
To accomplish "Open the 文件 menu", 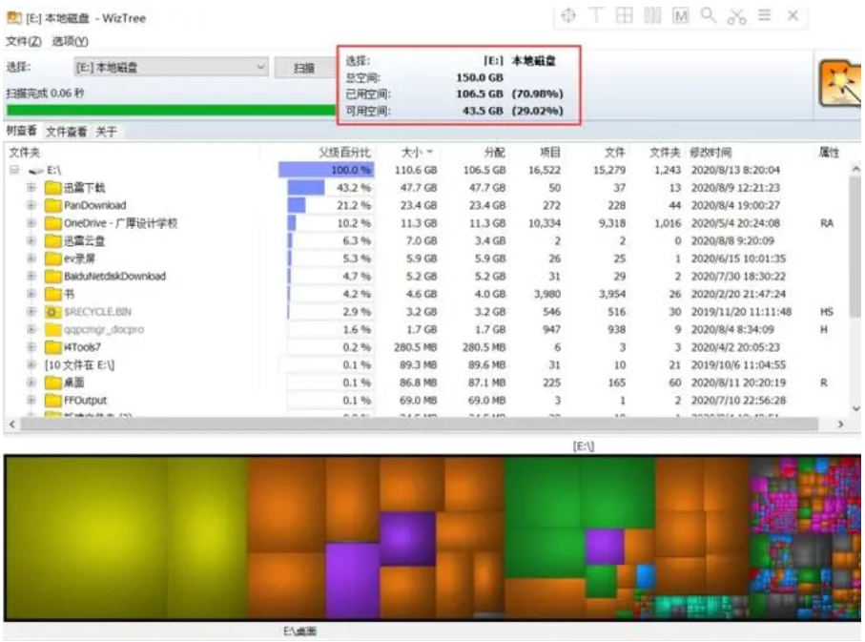I will click(23, 41).
